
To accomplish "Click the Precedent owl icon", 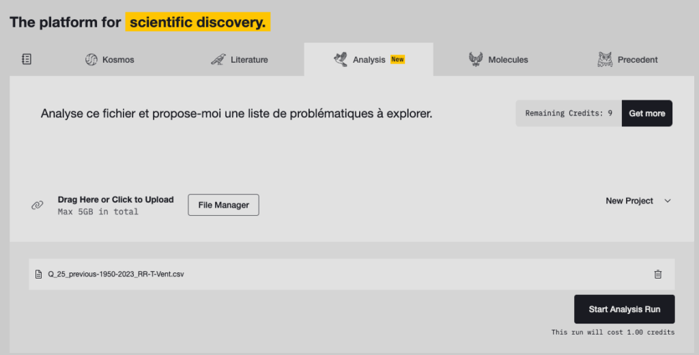I will point(604,59).
